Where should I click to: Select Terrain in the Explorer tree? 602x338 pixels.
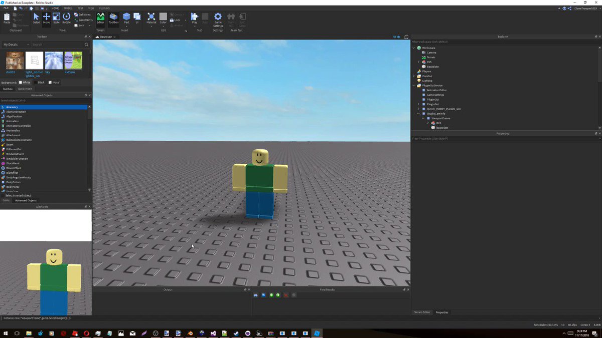[x=431, y=57]
